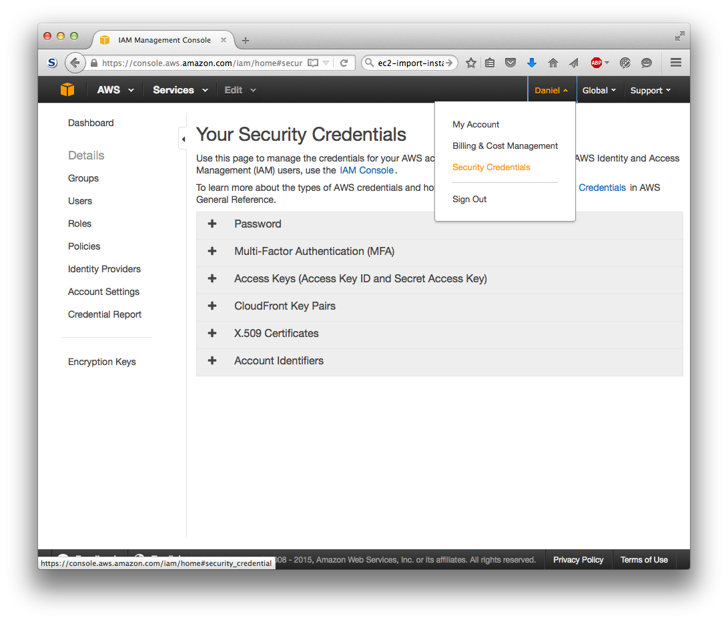Open Credential Report in the sidebar
Viewport: 728px width, 622px height.
(x=105, y=314)
